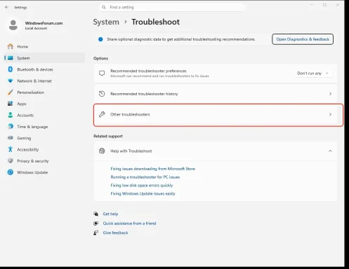Screen dimensions: 349x269
Task: Click the Bluetooth & devices icon
Action: coord(11,69)
